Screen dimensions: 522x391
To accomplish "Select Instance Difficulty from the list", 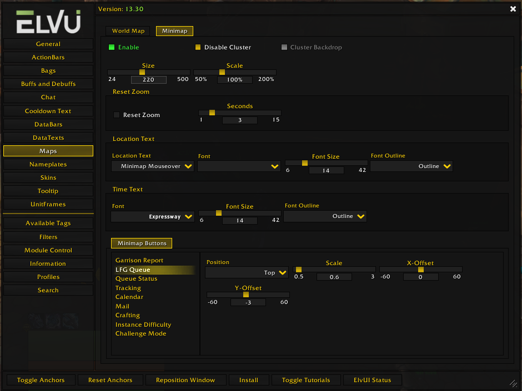I will (143, 324).
